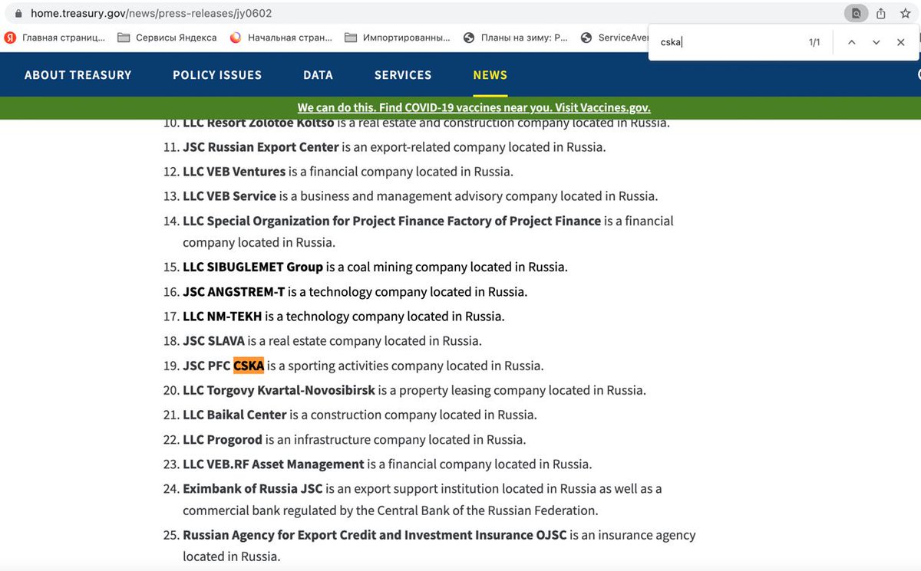Click Eximbank of Russia JSC text
This screenshot has height=571, width=921.
pyautogui.click(x=253, y=489)
